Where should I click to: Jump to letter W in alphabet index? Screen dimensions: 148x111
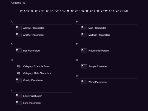point(106,11)
